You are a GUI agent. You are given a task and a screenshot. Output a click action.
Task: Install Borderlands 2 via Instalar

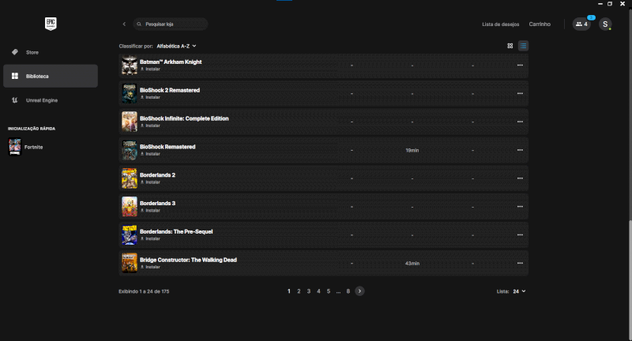coord(150,182)
